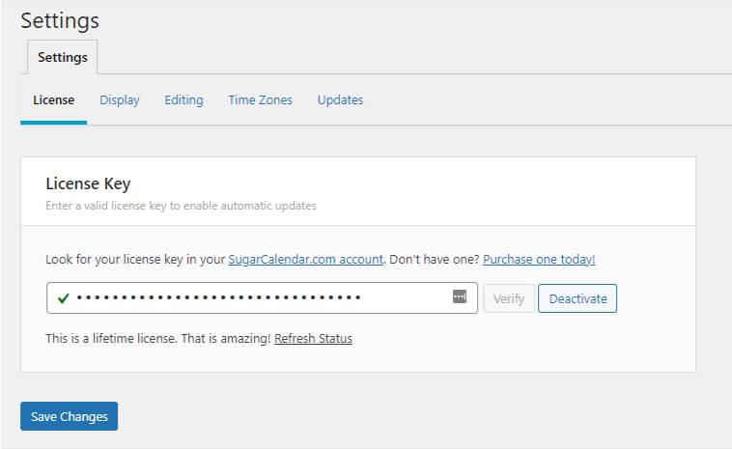Click the Save Changes button
This screenshot has width=732, height=449.
[69, 416]
